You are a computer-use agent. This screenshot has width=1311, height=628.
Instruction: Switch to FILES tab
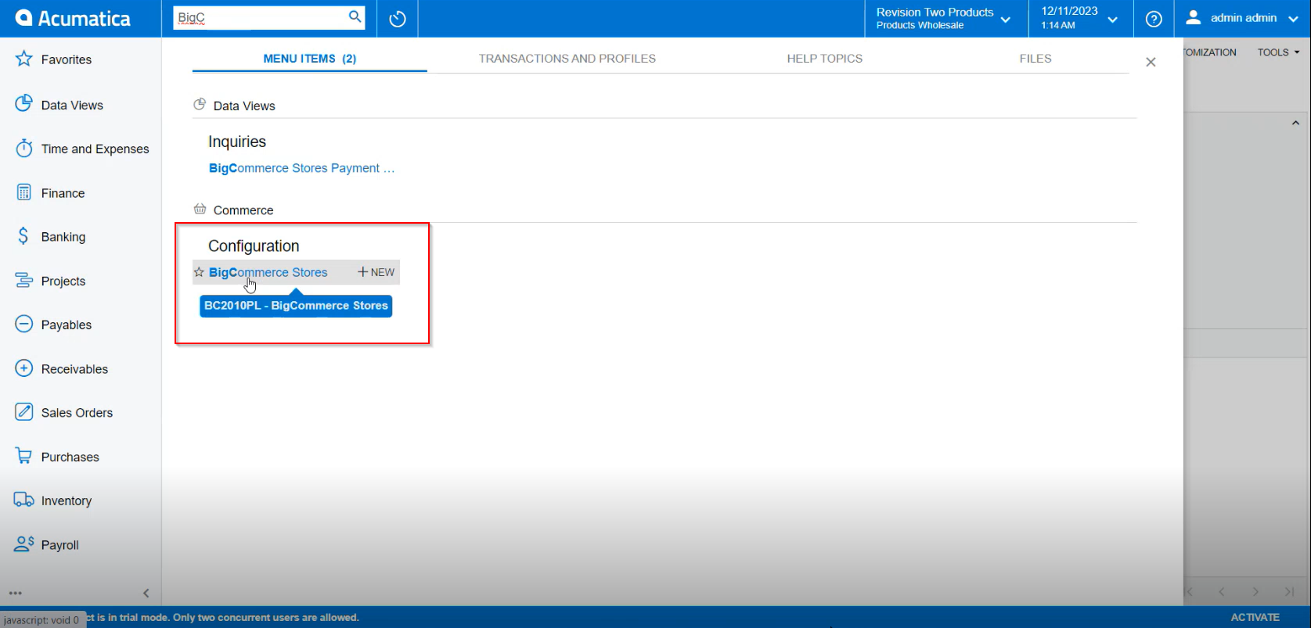(x=1035, y=59)
